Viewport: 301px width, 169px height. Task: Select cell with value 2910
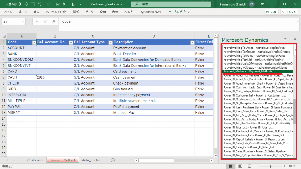point(55,77)
